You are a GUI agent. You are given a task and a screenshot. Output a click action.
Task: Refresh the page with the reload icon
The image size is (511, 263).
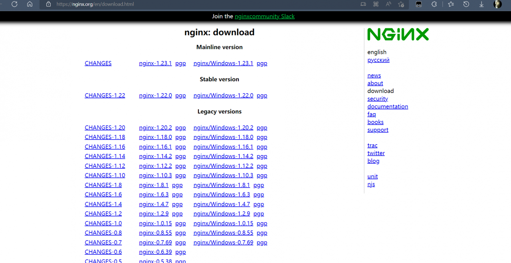(x=14, y=4)
